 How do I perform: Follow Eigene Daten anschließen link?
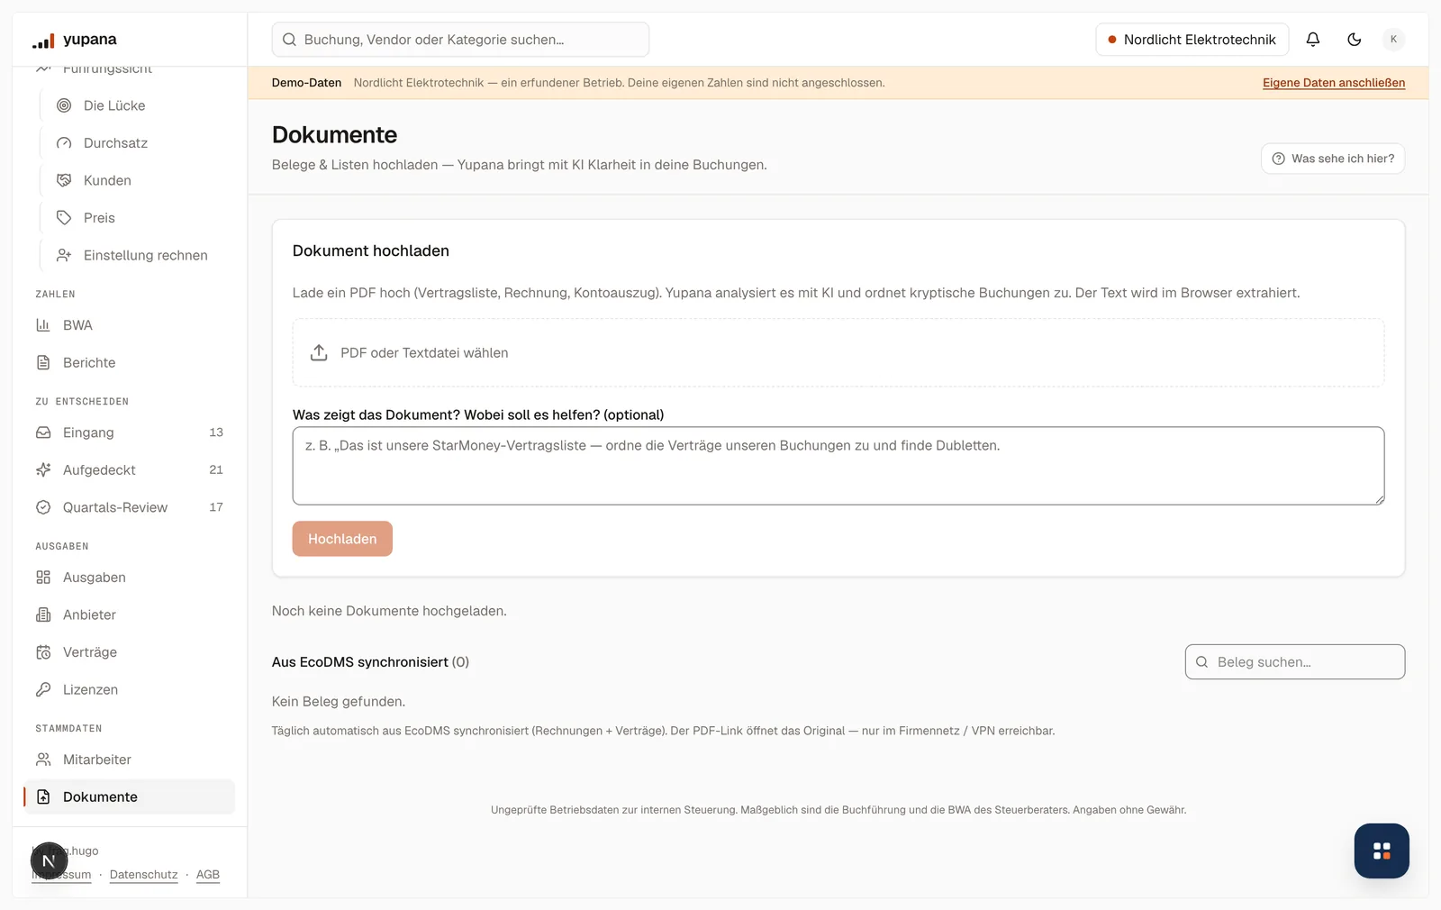1334,83
